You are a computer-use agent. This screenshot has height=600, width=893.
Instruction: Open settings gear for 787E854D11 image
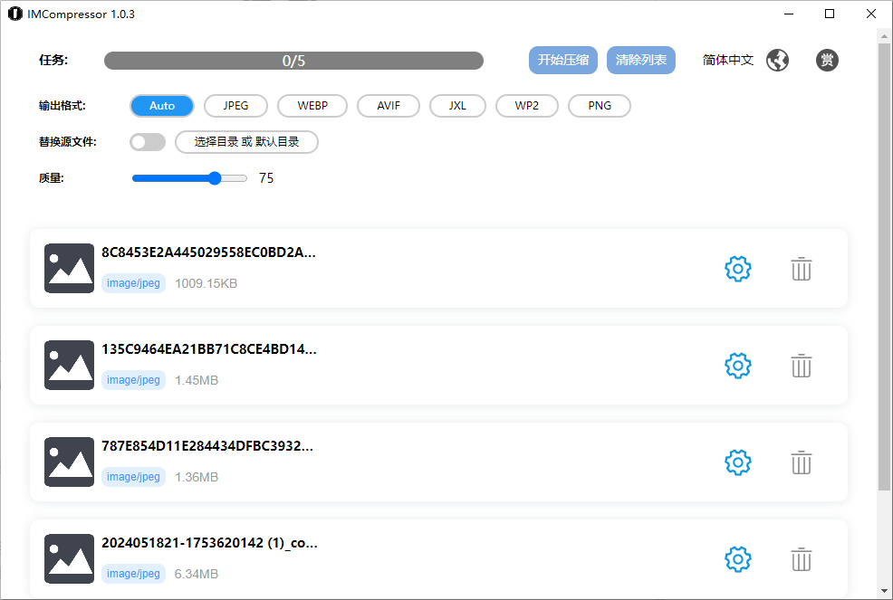point(738,462)
